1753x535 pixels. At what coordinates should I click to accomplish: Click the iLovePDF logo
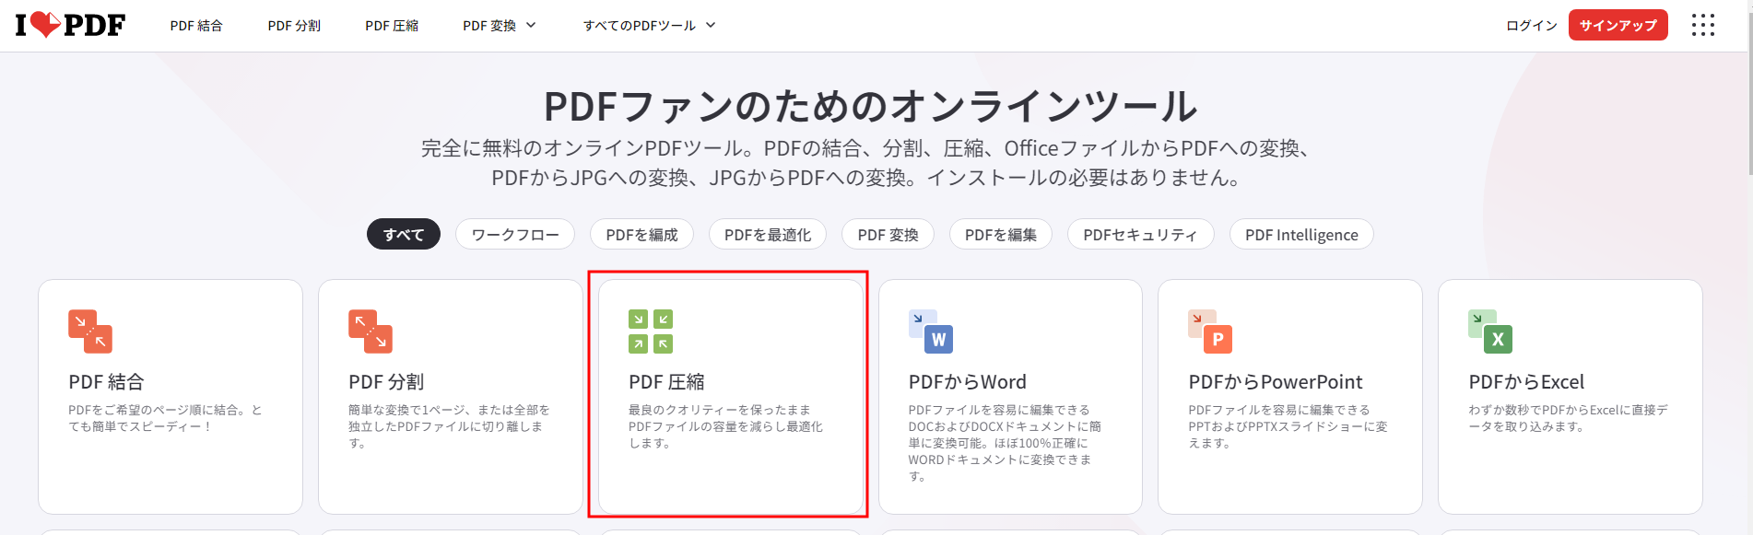pyautogui.click(x=70, y=25)
